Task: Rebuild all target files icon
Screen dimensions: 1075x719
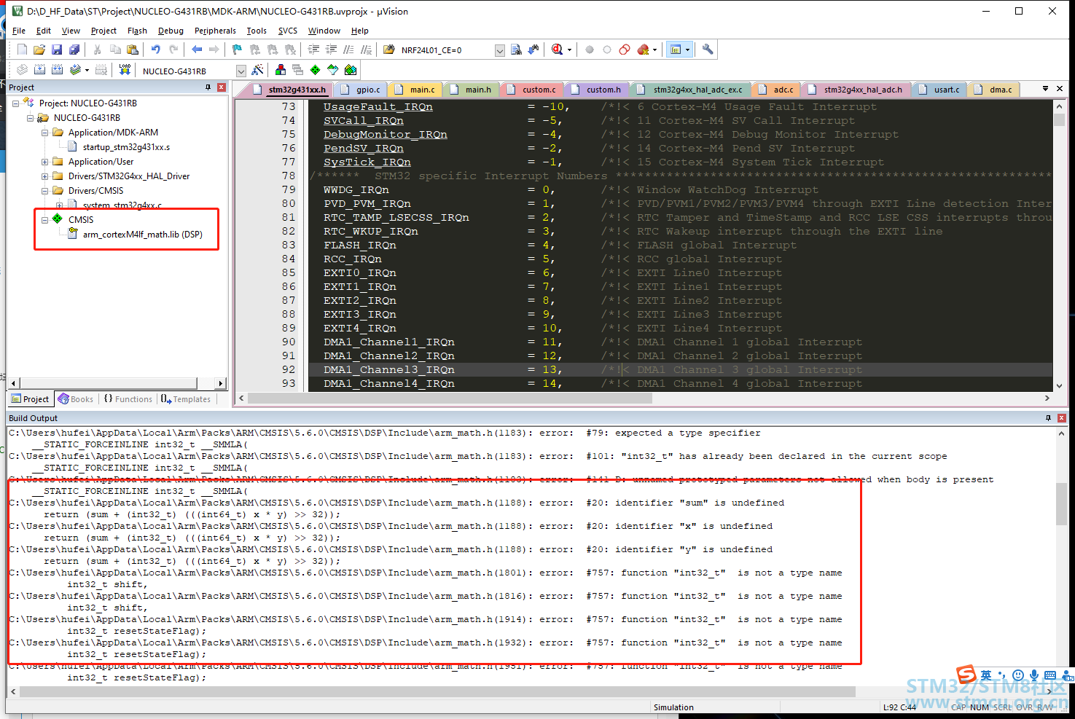Action: (57, 70)
